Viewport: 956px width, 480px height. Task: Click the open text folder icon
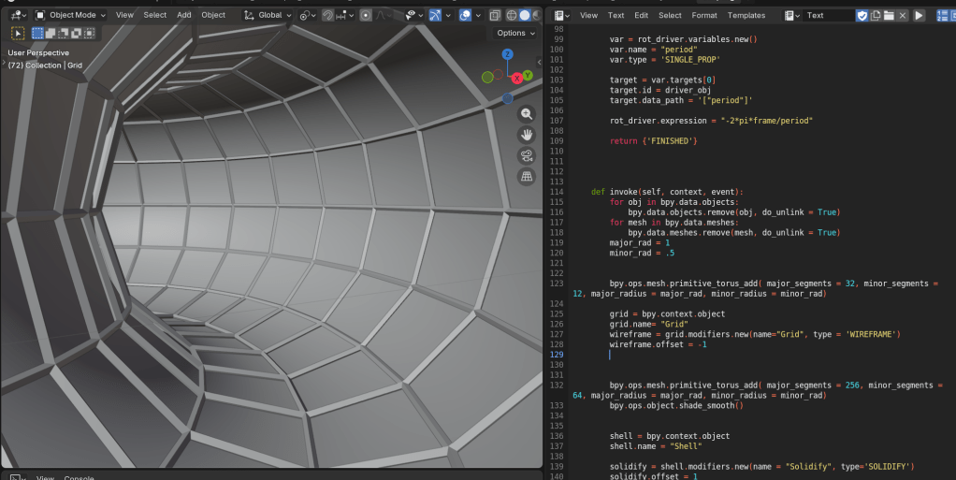pyautogui.click(x=889, y=16)
